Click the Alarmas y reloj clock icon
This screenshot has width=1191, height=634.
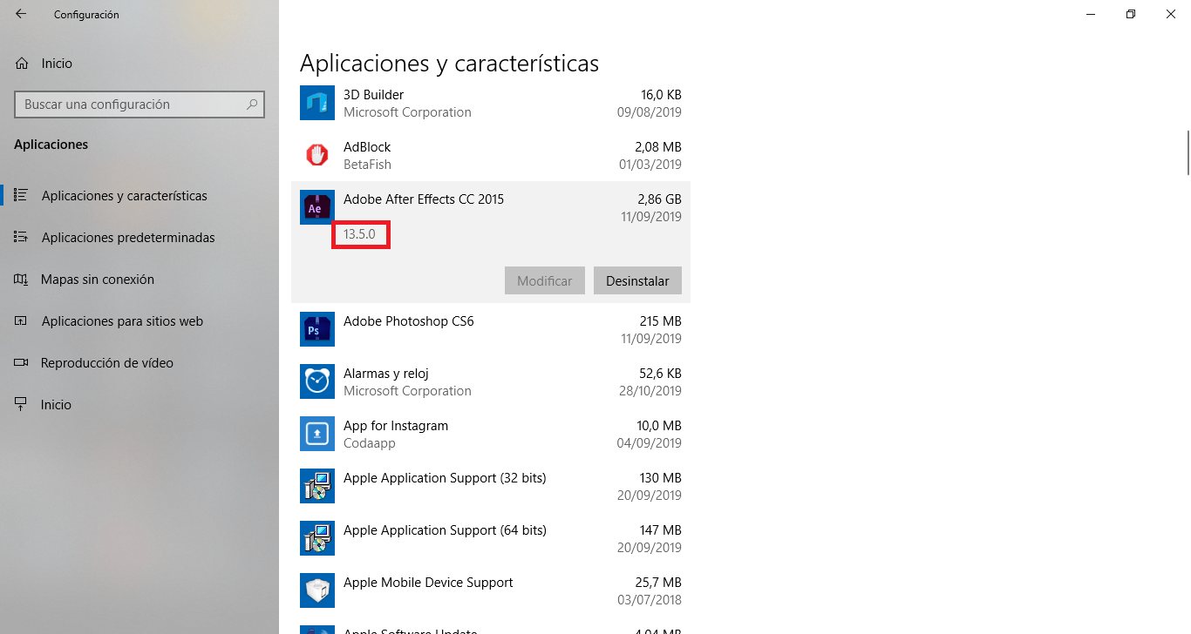[316, 381]
